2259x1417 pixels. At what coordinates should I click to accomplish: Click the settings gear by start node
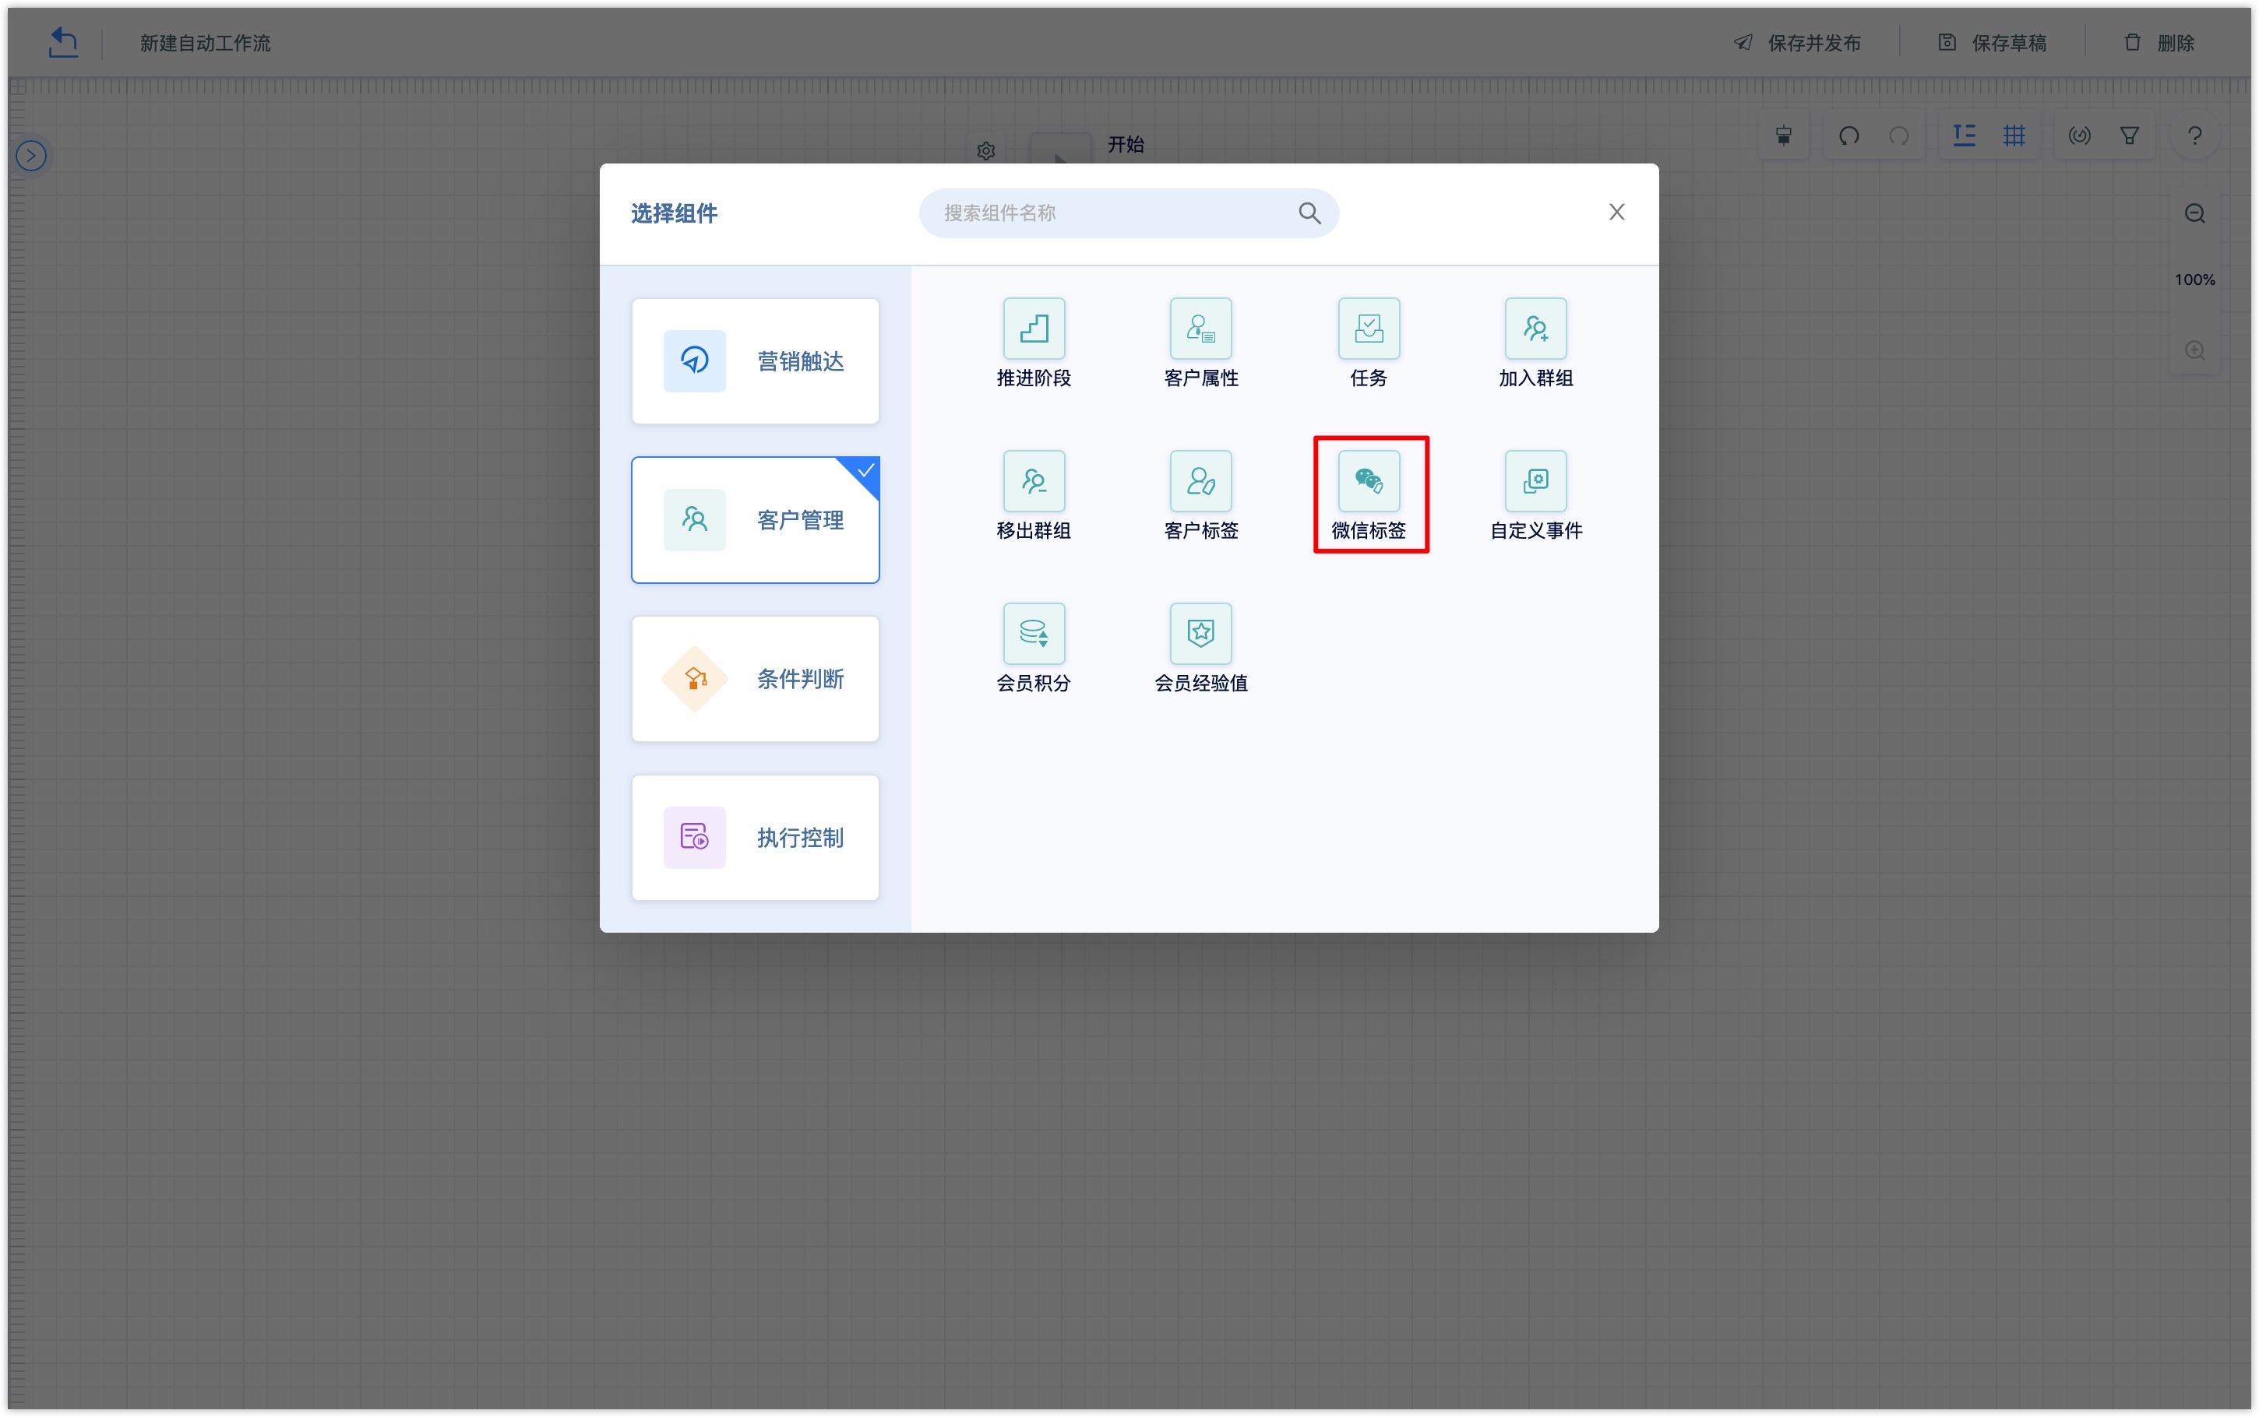(985, 151)
